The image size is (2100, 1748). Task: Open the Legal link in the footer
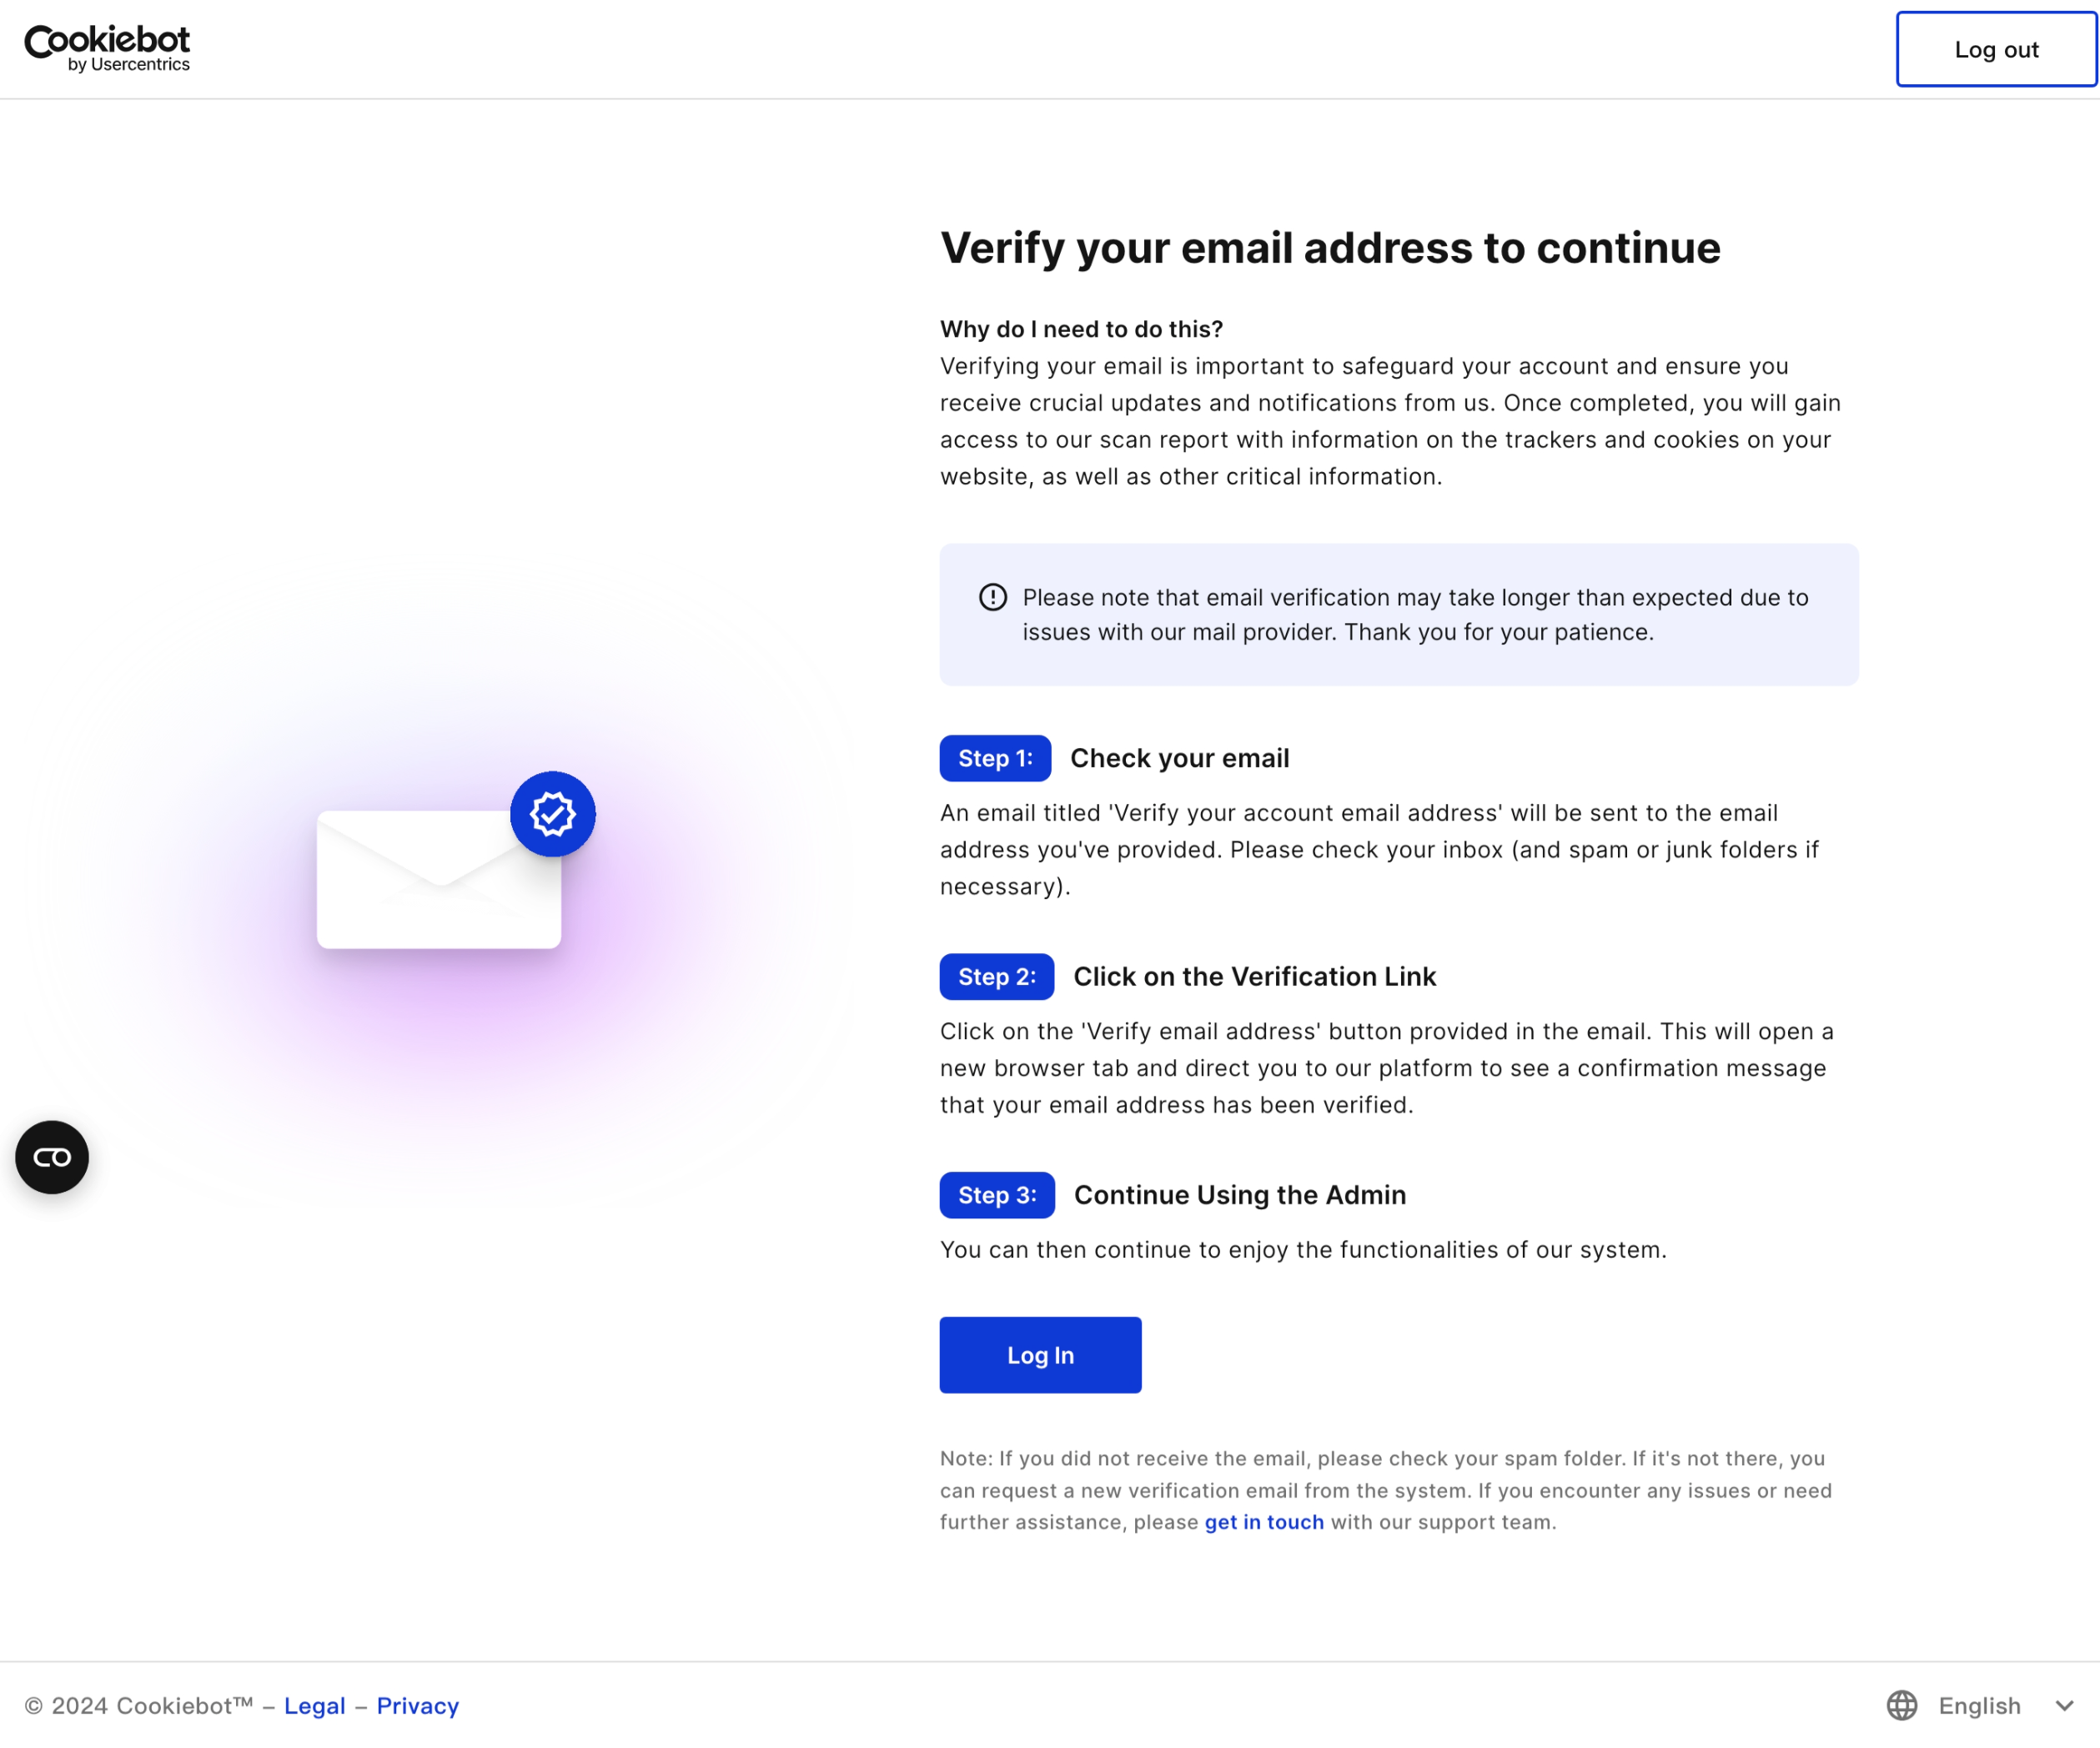(314, 1705)
